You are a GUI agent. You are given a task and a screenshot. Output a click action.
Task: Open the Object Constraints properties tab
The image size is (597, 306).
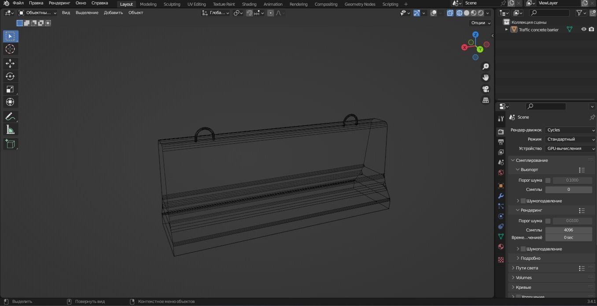point(501,226)
